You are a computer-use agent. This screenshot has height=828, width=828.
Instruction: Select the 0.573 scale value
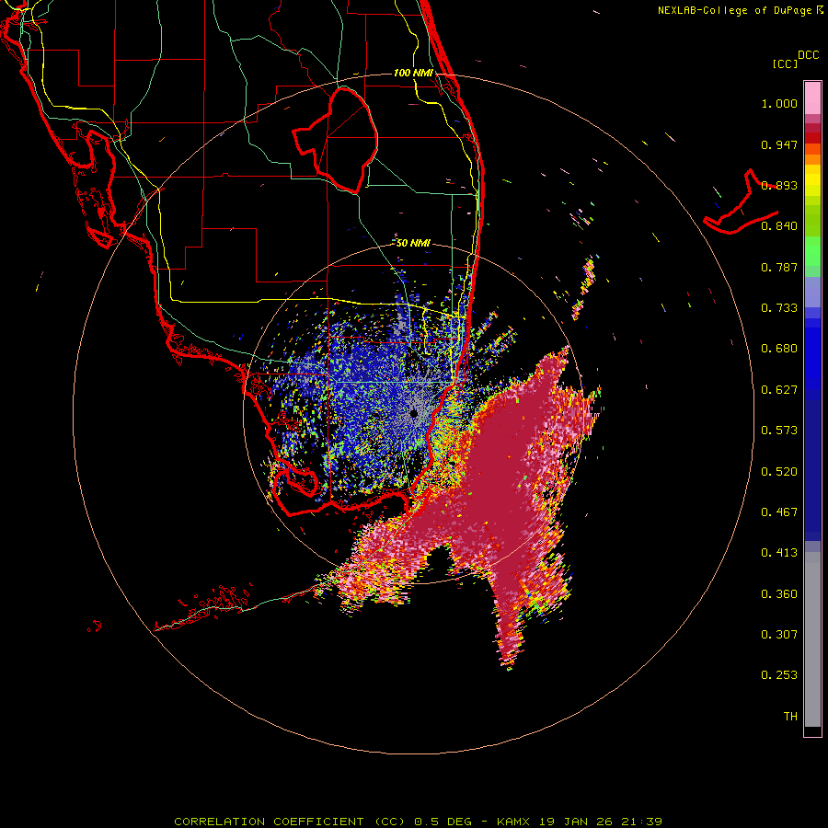point(779,431)
